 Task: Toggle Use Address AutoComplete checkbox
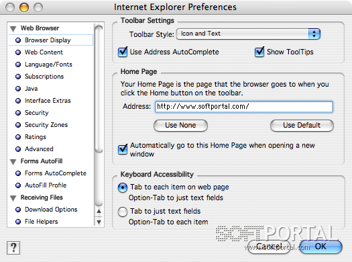(x=123, y=52)
